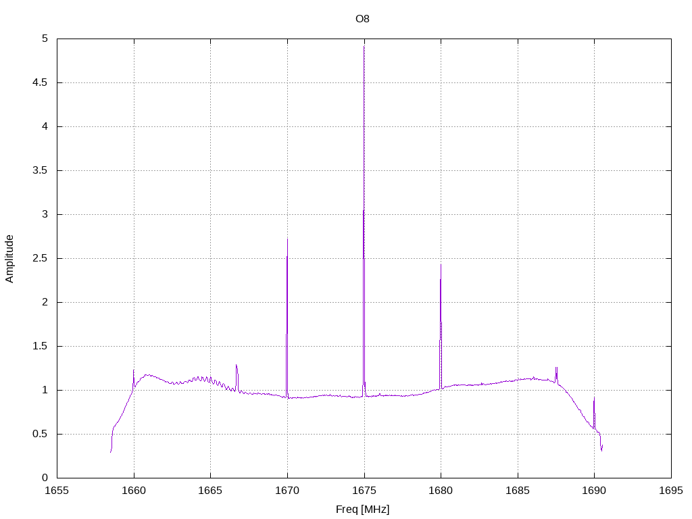Image resolution: width=692 pixels, height=519 pixels.
Task: Click the y-axis tick label 3
Action: click(45, 214)
